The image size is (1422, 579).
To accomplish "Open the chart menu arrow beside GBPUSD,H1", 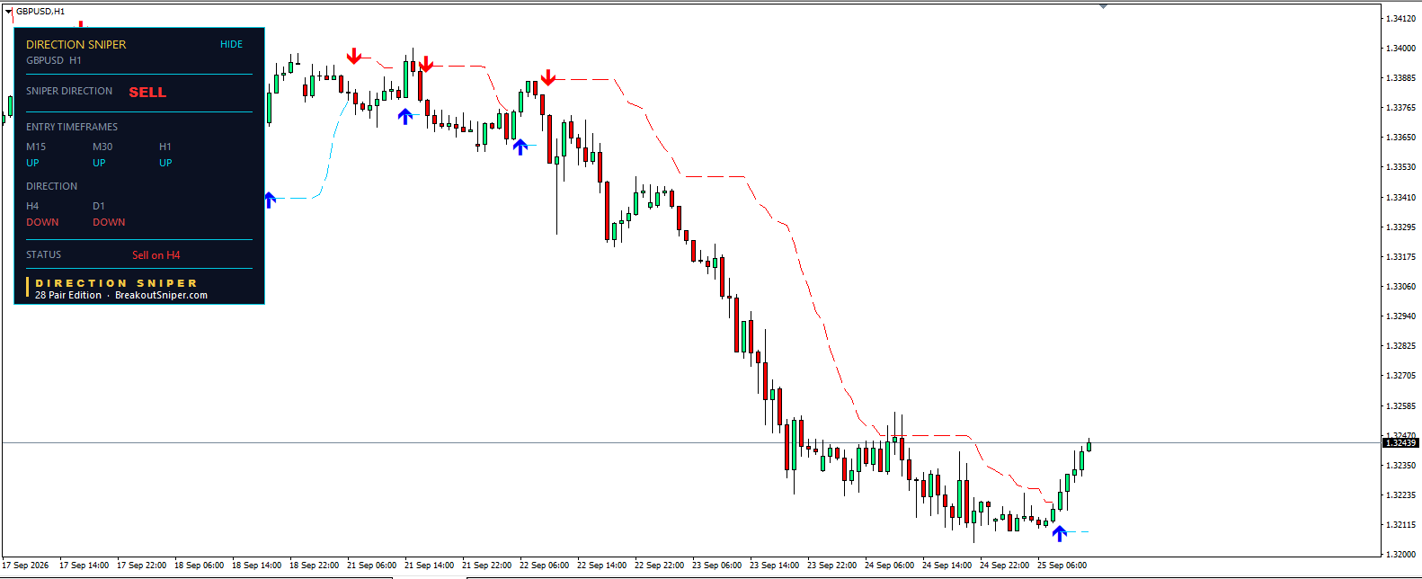I will point(9,12).
